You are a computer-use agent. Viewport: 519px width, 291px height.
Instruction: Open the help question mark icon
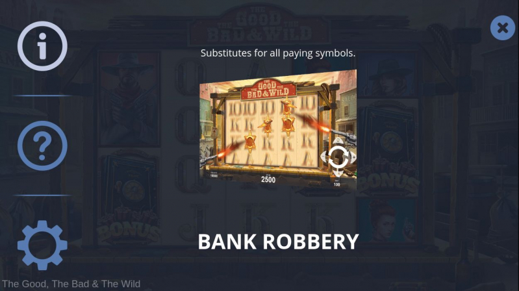[x=42, y=145]
